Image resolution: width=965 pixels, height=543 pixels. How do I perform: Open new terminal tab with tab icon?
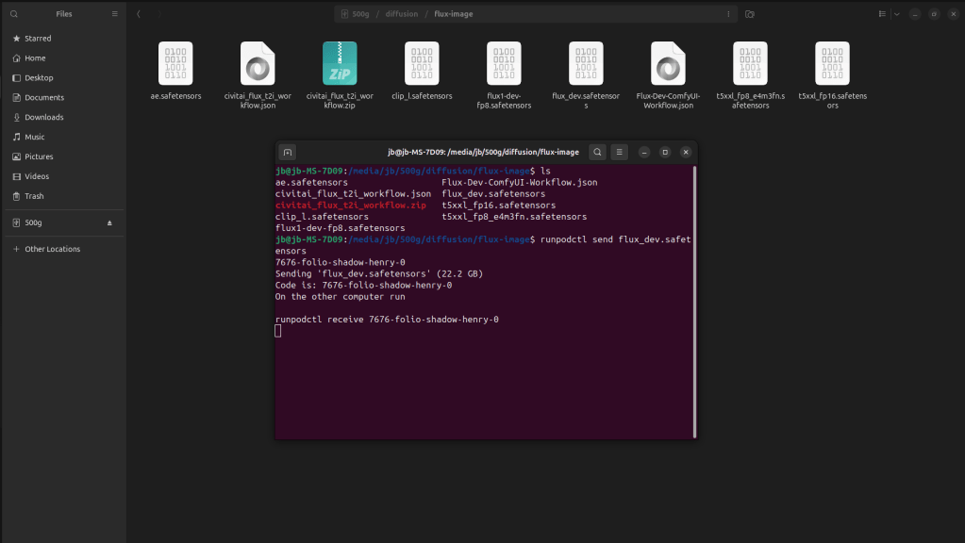[x=288, y=152]
